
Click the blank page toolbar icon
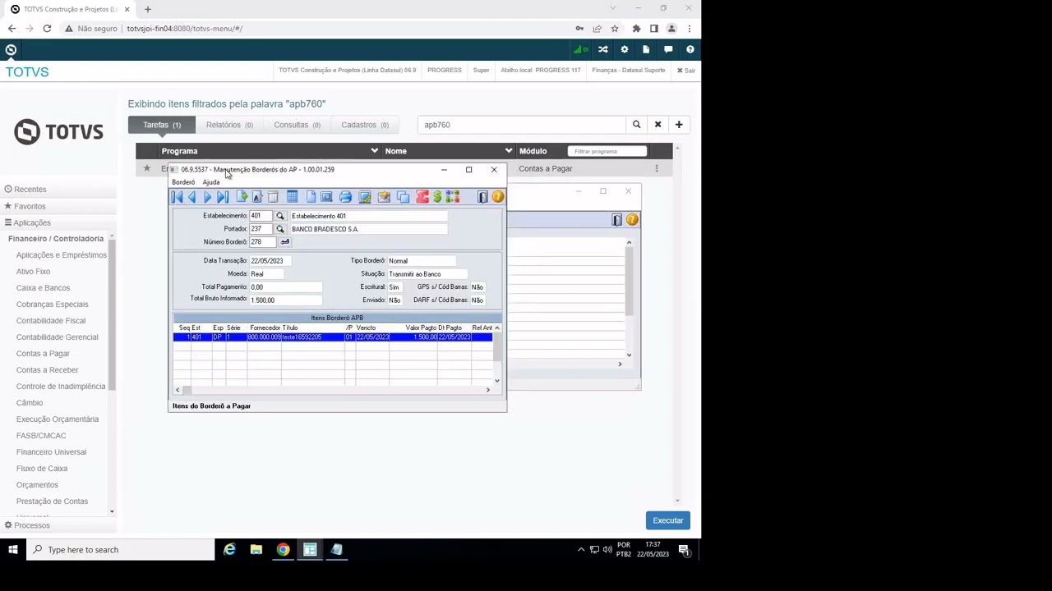pos(311,197)
